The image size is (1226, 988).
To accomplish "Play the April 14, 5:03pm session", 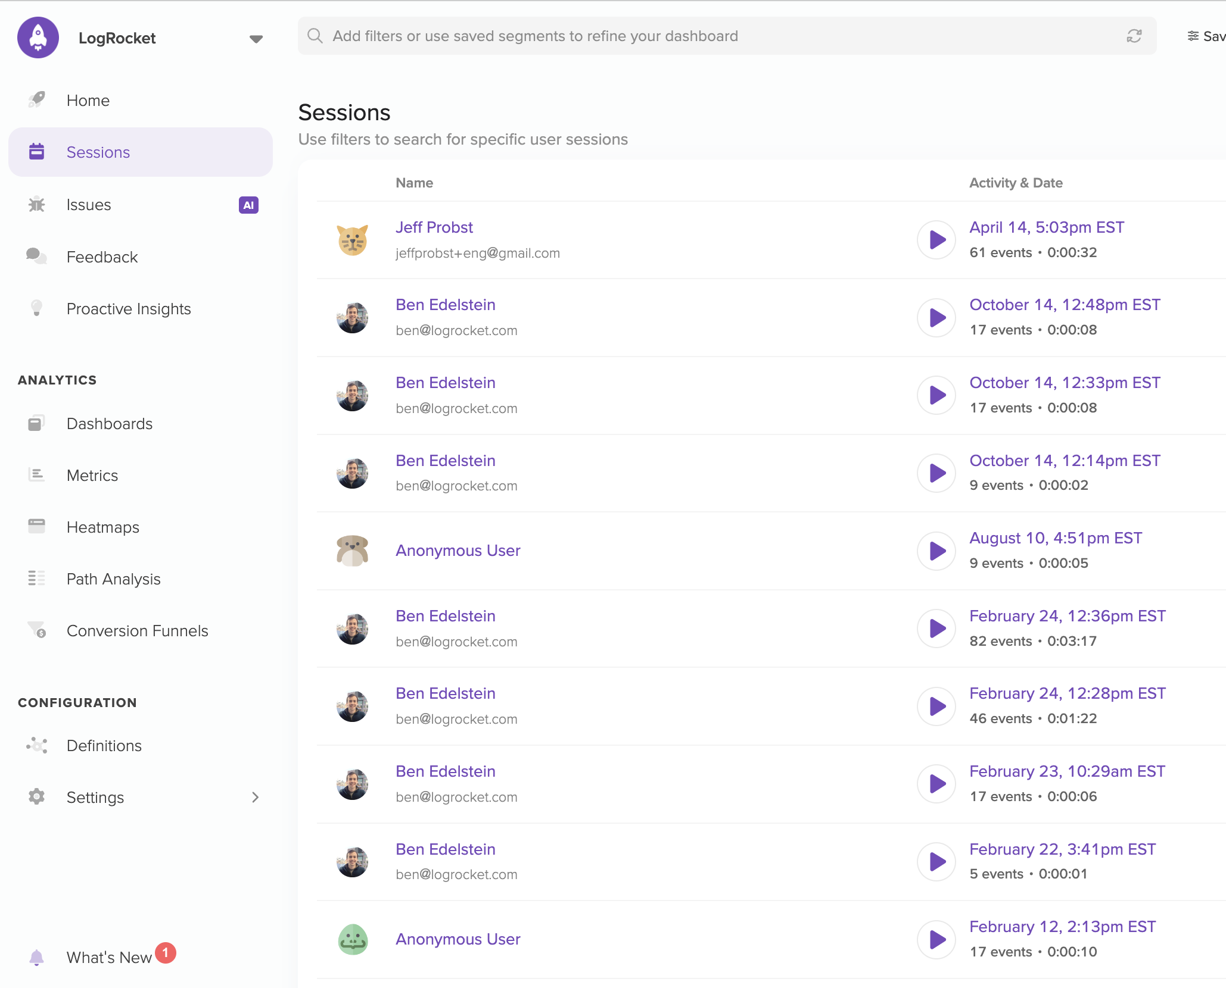I will [x=936, y=240].
